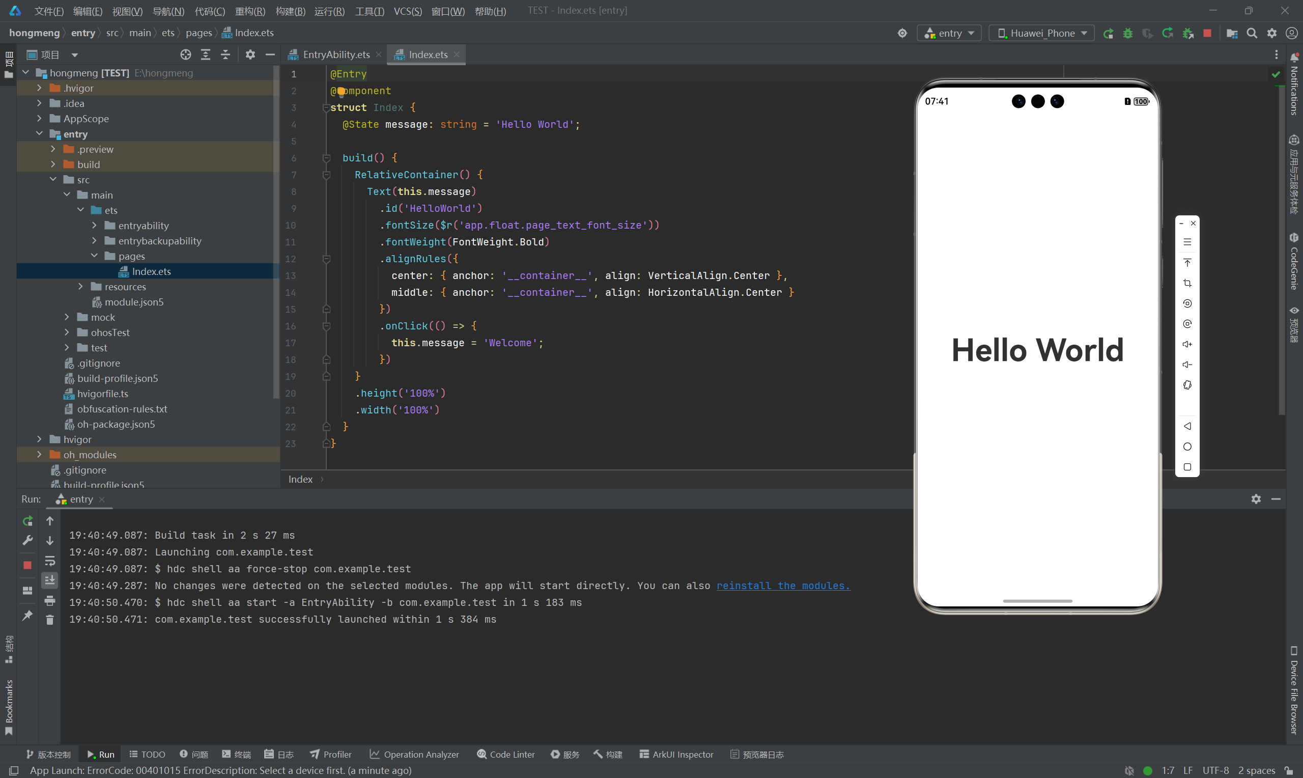
Task: Open the 构建(B) menu
Action: (x=290, y=11)
